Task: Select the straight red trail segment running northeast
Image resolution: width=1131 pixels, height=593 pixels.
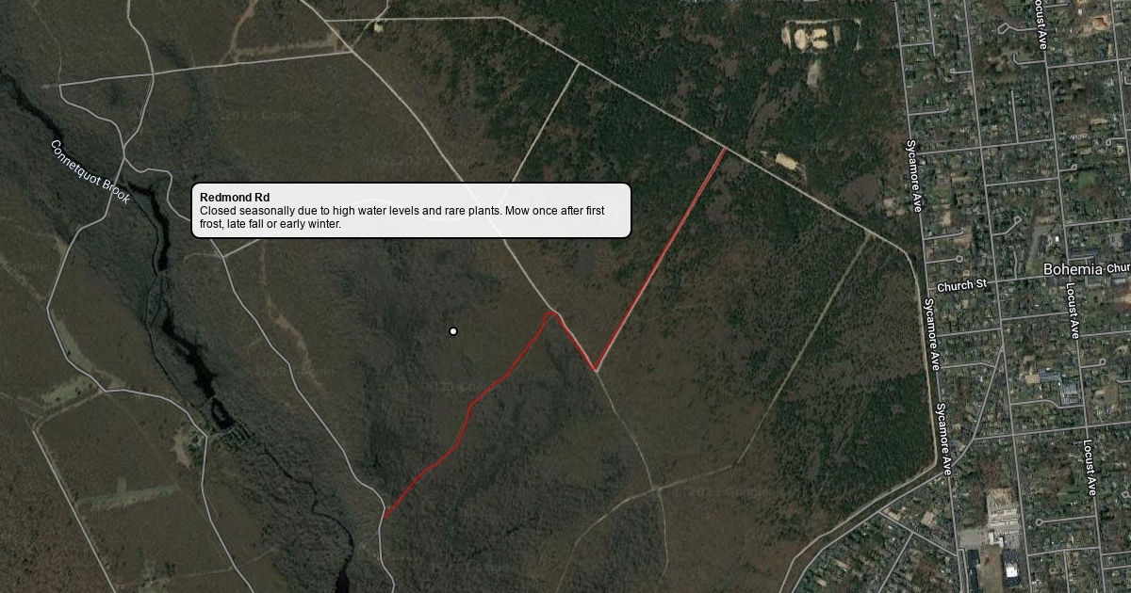Action: (x=661, y=259)
